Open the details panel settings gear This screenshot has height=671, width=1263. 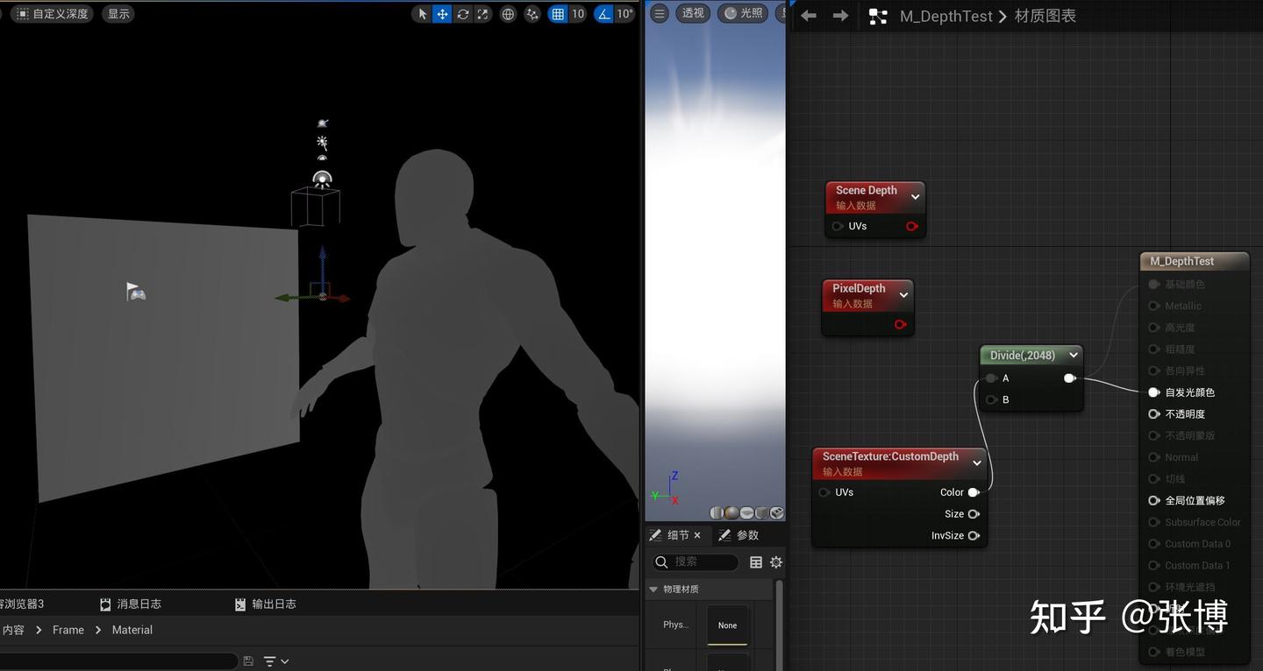(x=775, y=562)
